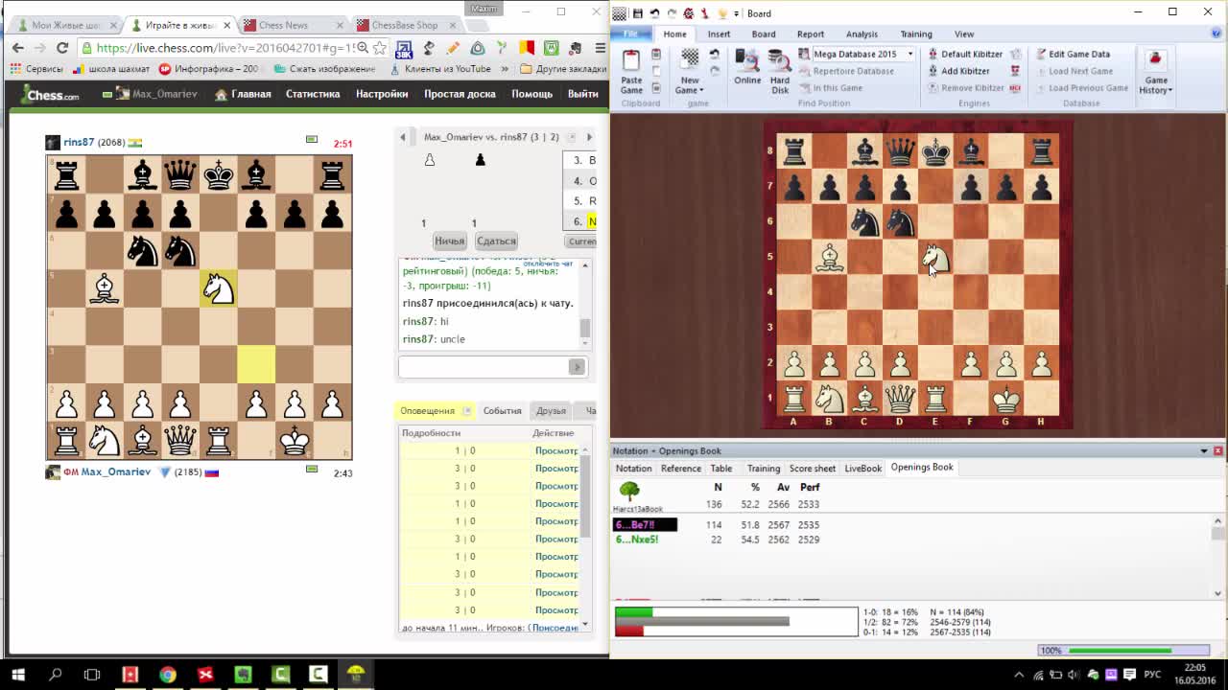Click send chat message arrow button
The image size is (1228, 690).
pyautogui.click(x=577, y=367)
